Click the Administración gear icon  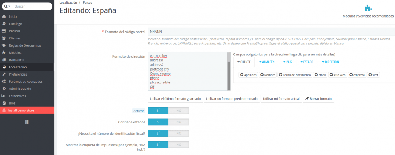tap(4, 89)
